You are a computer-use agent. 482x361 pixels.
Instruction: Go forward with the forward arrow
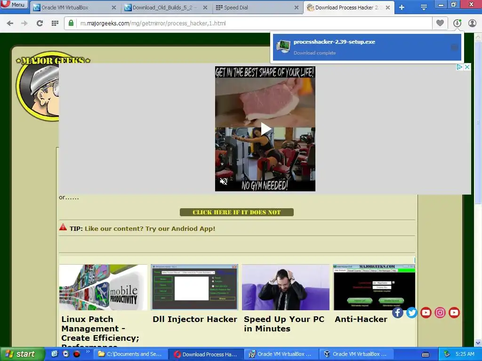tap(24, 23)
